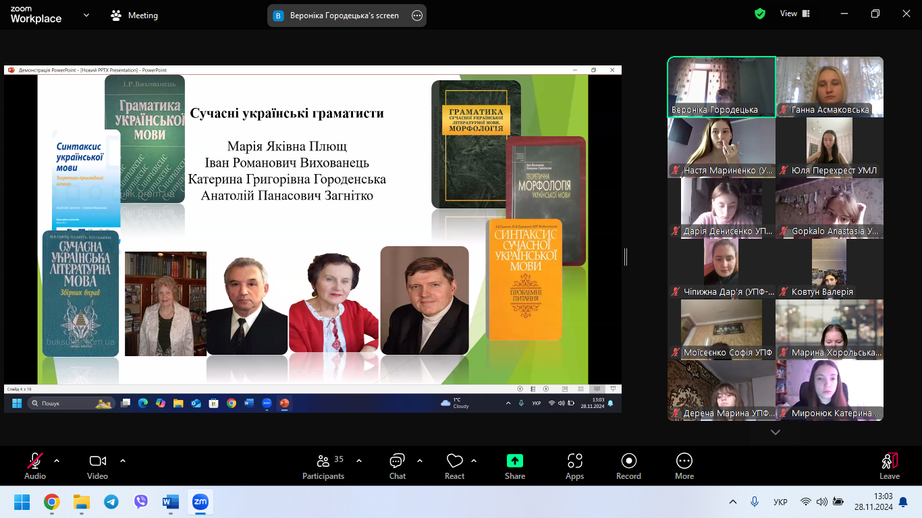Switch to Normal view in shared PowerPoint
The height and width of the screenshot is (518, 922).
(564, 389)
